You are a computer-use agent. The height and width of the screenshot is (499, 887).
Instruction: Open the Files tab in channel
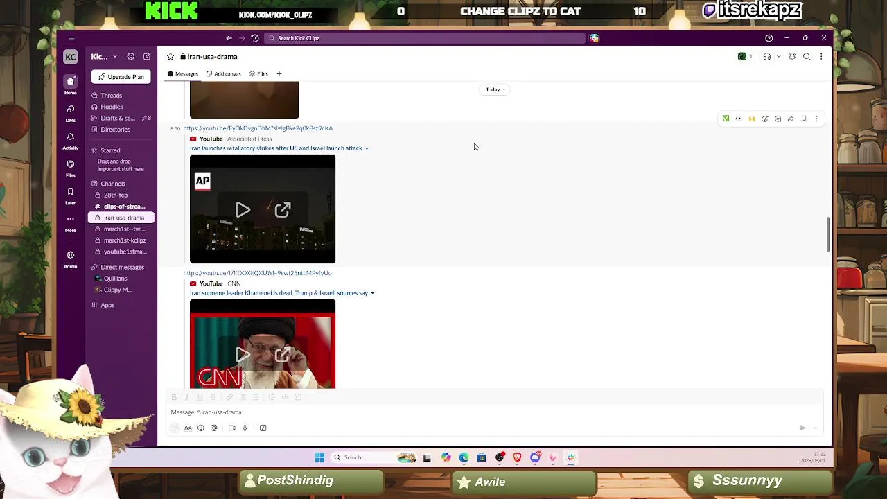[258, 74]
